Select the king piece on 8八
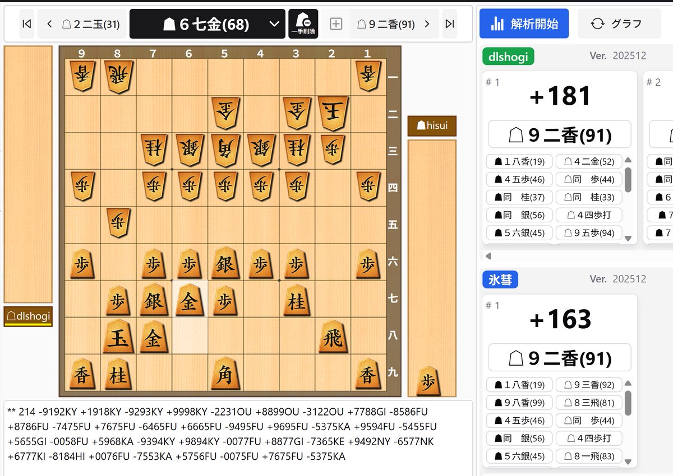Screen dimensions: 673x476 coord(117,336)
